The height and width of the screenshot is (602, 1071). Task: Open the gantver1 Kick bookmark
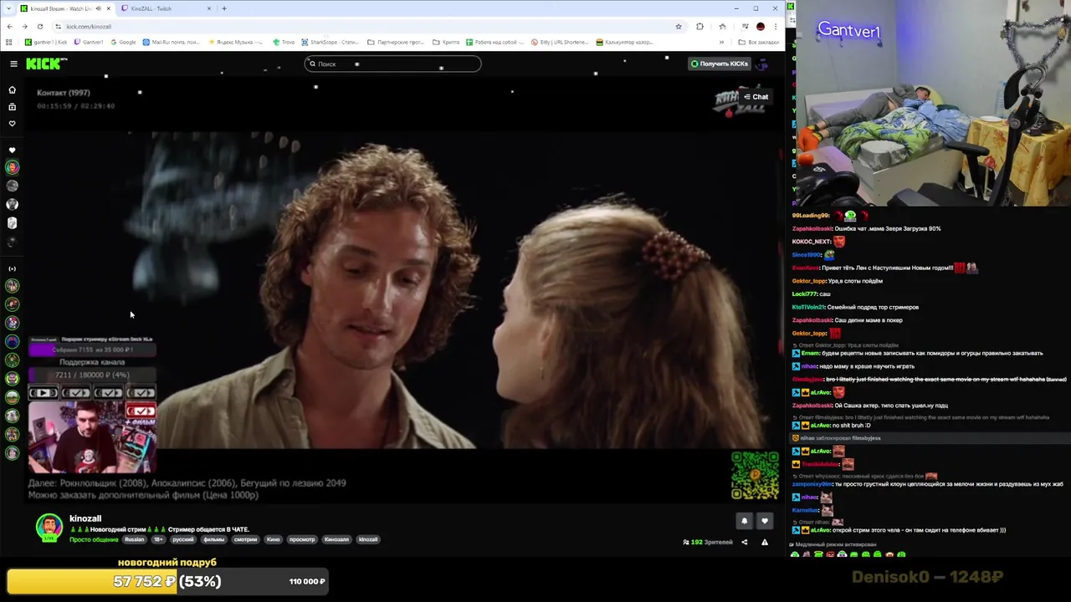[46, 42]
